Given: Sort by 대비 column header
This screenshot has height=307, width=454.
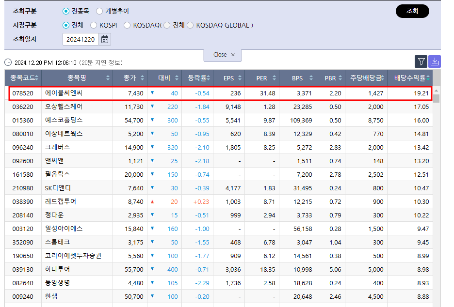Looking at the screenshot, I should point(165,78).
